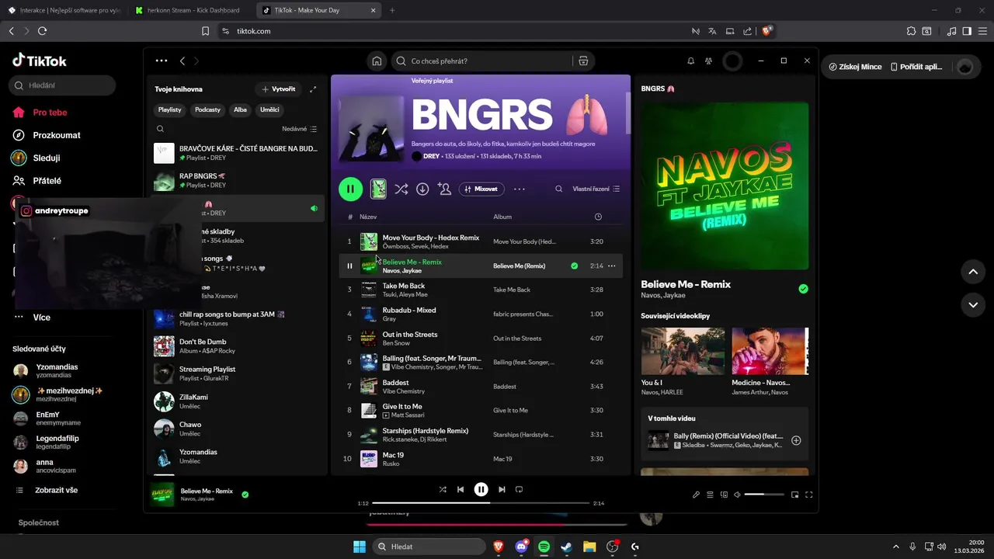Play Move Your Body - Hedex Remix track
The image size is (994, 559).
click(481, 241)
